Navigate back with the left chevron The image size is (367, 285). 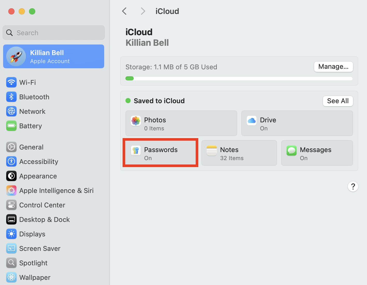[x=124, y=11]
